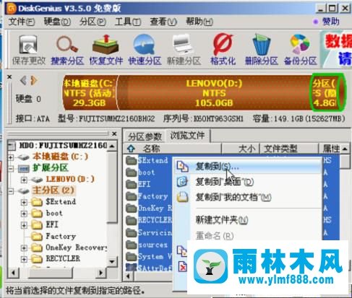352x298 pixels.
Task: Select the 本地磁盘(C:) partition bar segment
Action: 90,93
